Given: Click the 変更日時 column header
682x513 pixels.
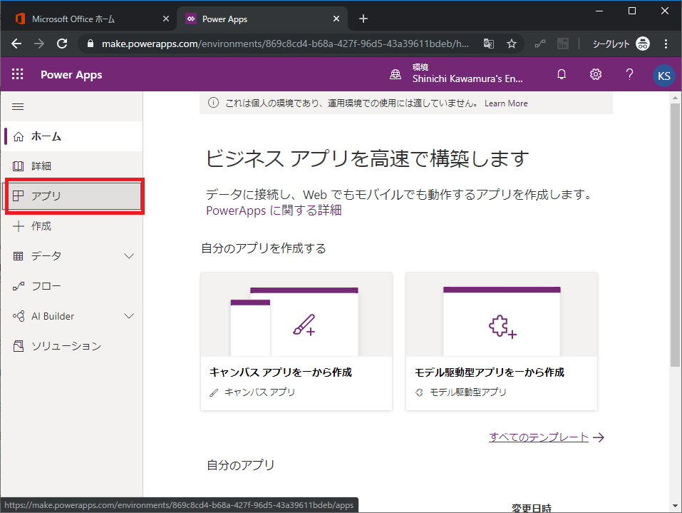Looking at the screenshot, I should point(531,508).
